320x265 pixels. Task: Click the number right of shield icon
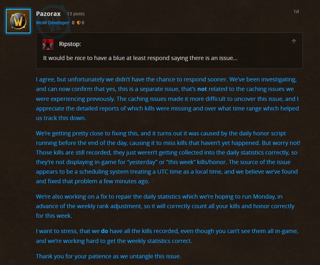[83, 23]
